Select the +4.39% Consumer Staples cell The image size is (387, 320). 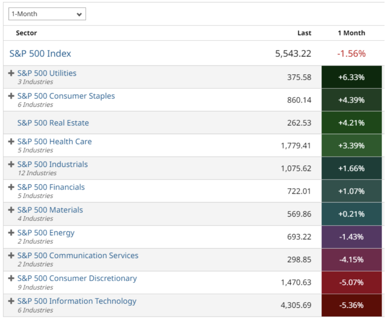[x=351, y=100]
